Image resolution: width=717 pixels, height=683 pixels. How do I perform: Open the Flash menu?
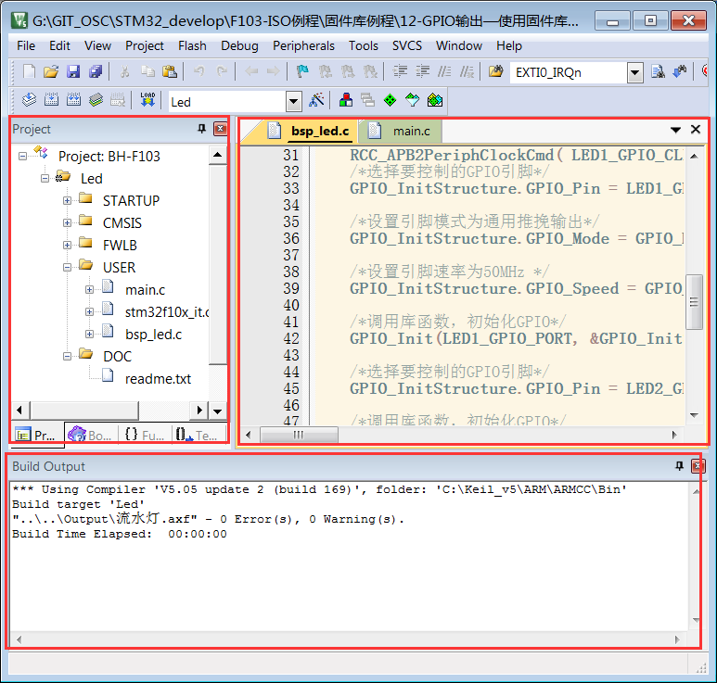(192, 45)
